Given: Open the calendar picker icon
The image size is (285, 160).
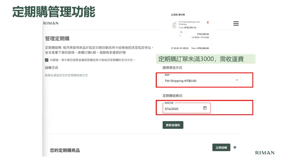Looking at the screenshot, I should pyautogui.click(x=205, y=108).
